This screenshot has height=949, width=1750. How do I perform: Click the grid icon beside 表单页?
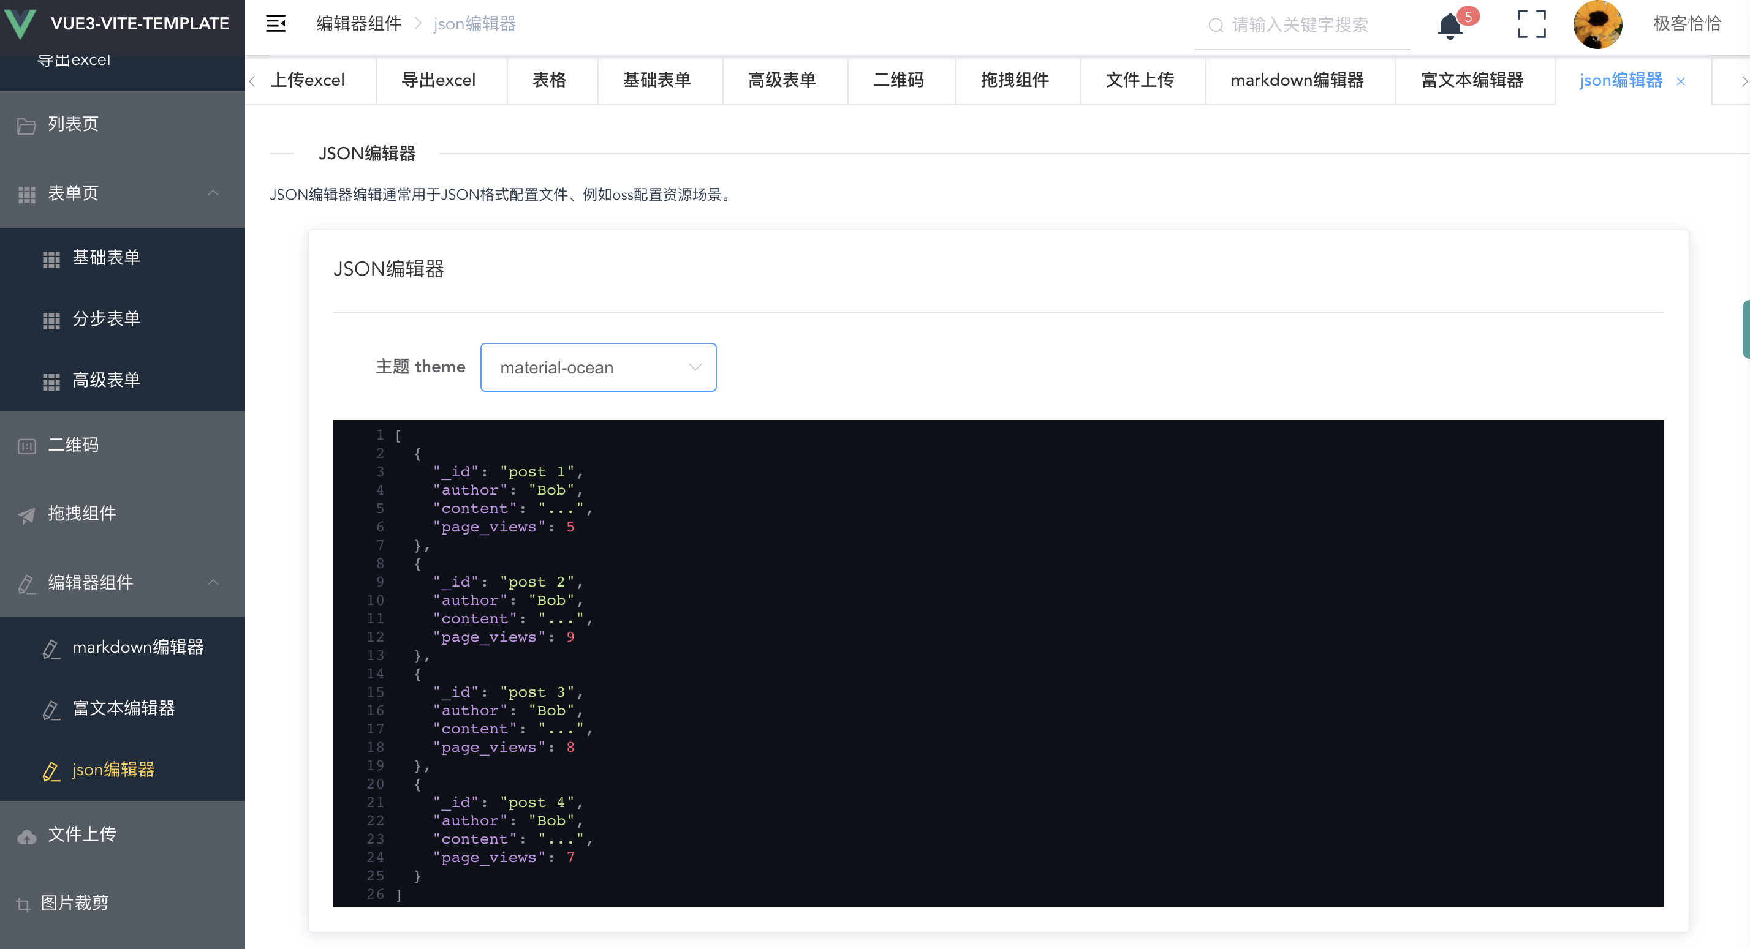(26, 195)
